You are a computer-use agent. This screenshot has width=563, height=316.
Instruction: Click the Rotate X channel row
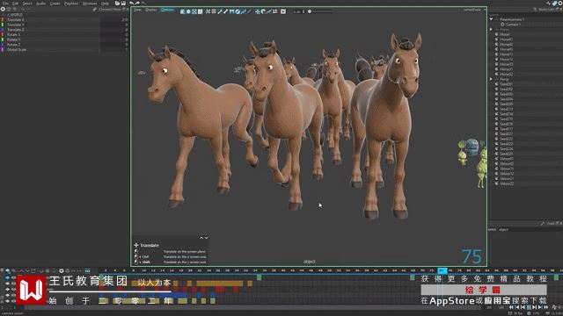coord(64,35)
